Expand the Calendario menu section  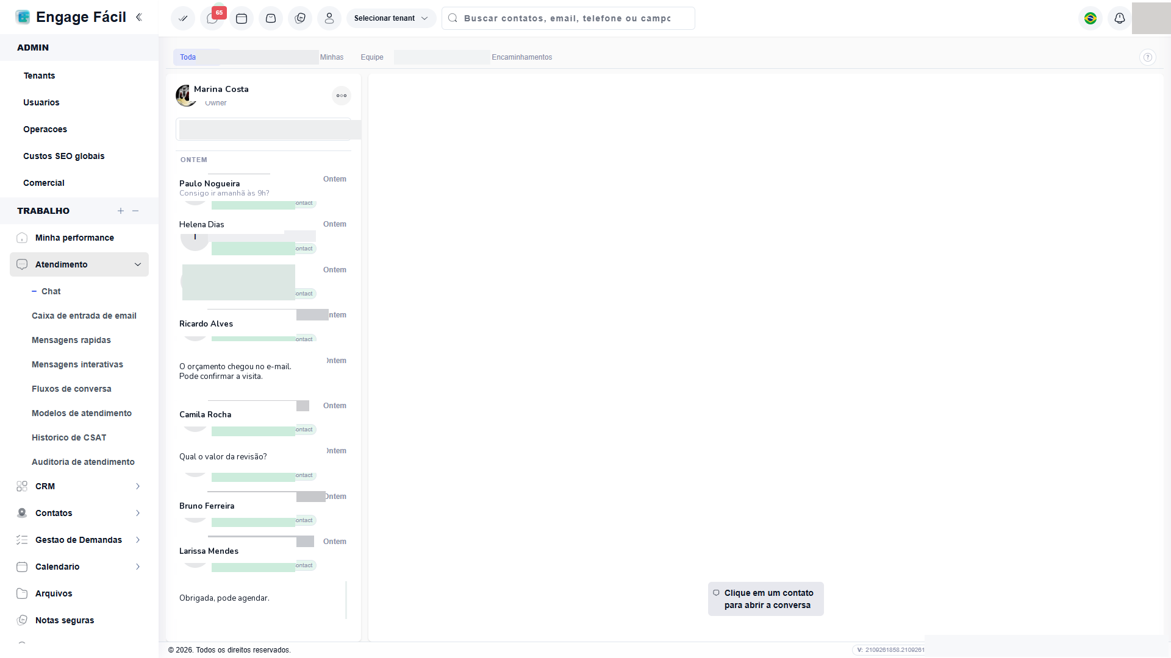(79, 567)
